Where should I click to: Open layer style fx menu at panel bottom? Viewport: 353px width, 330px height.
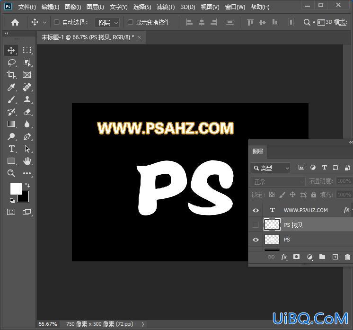284,257
